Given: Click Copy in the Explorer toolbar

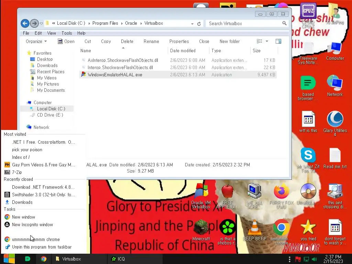Looking at the screenshot, I should (106, 41).
